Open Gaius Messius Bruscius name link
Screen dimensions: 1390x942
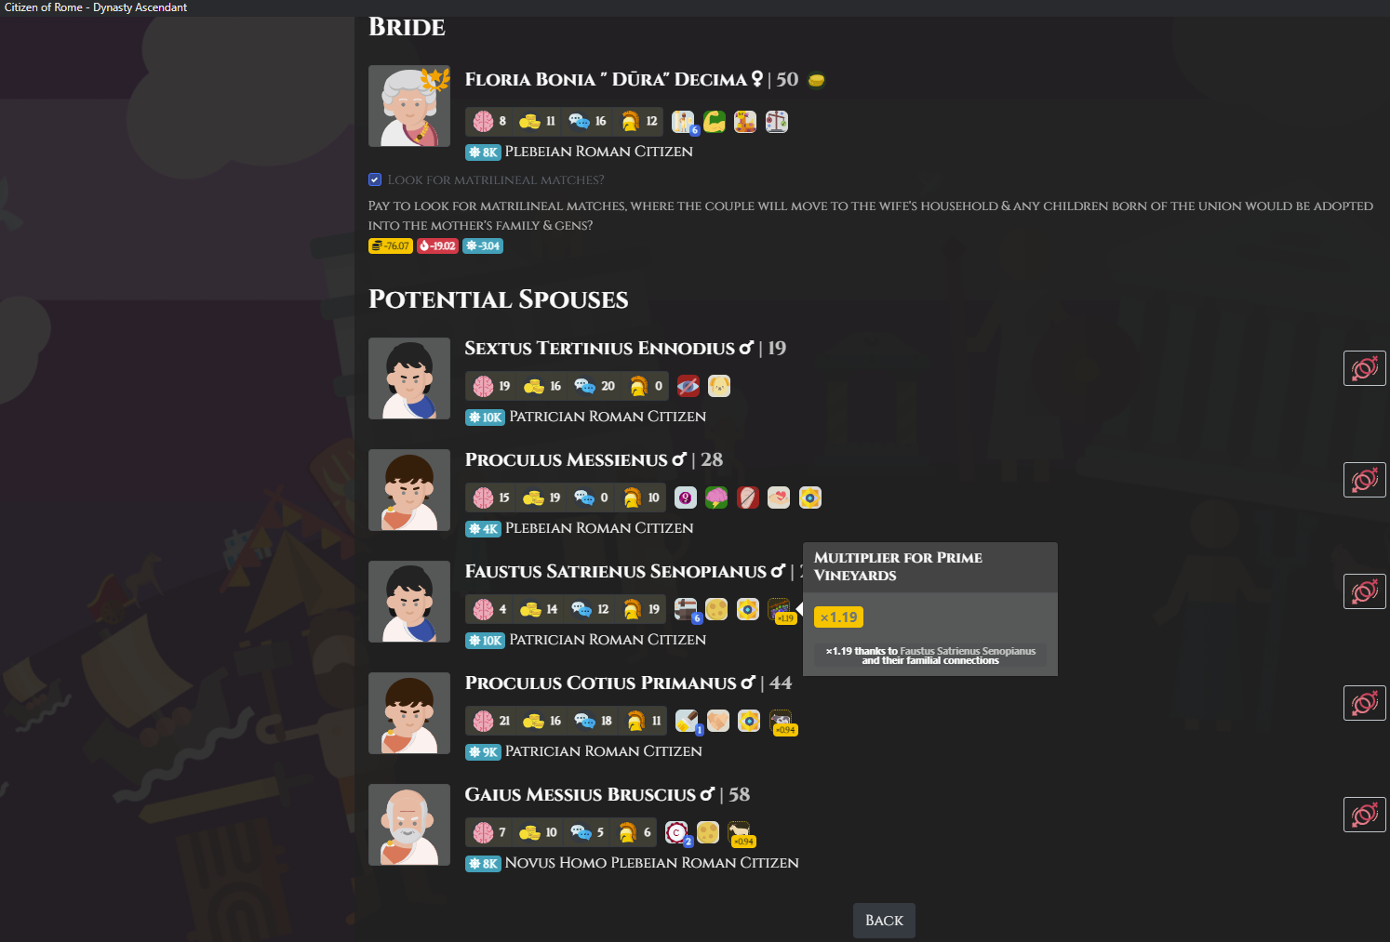tap(581, 794)
